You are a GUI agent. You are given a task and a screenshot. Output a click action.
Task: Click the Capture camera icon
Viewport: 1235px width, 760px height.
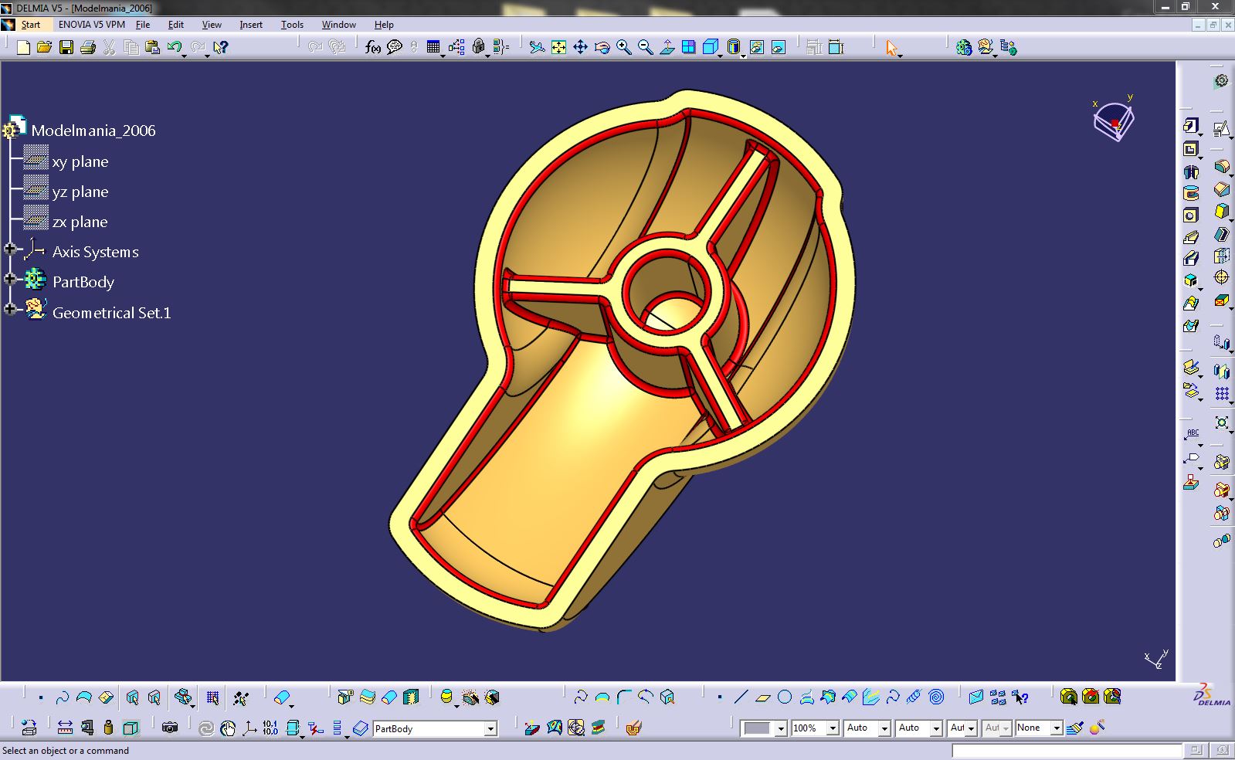170,728
